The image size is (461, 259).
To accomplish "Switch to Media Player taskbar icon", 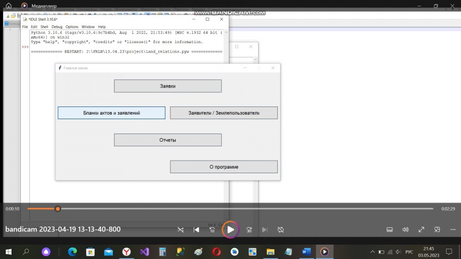I will pos(324,252).
